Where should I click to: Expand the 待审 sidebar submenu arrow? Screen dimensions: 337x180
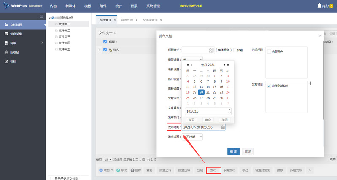click(42, 43)
